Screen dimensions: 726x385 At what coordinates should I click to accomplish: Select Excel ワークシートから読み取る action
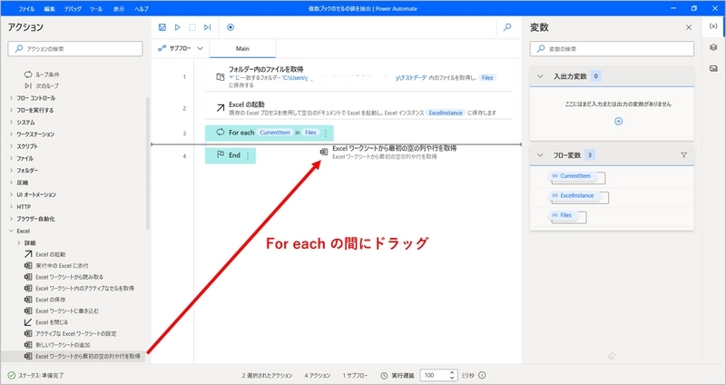coord(64,277)
